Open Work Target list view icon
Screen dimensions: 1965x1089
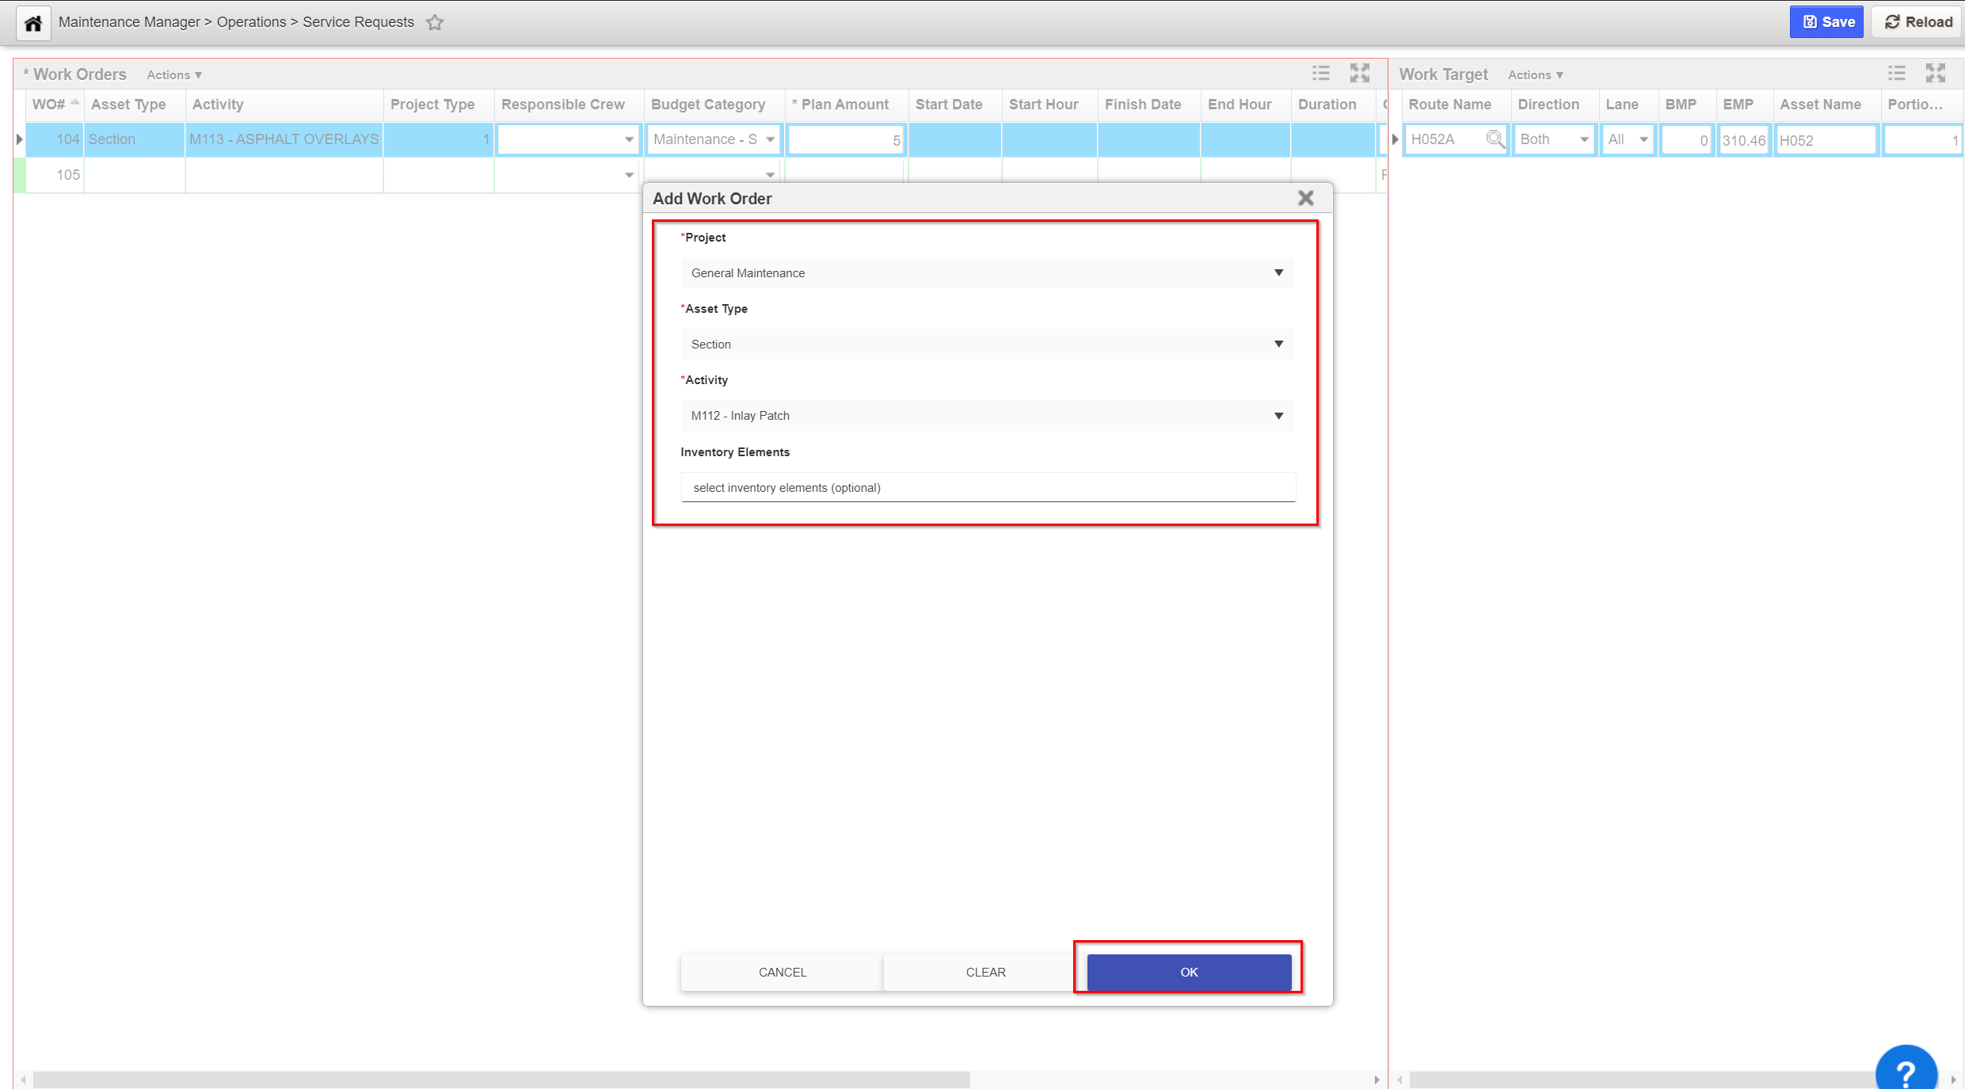(1896, 74)
